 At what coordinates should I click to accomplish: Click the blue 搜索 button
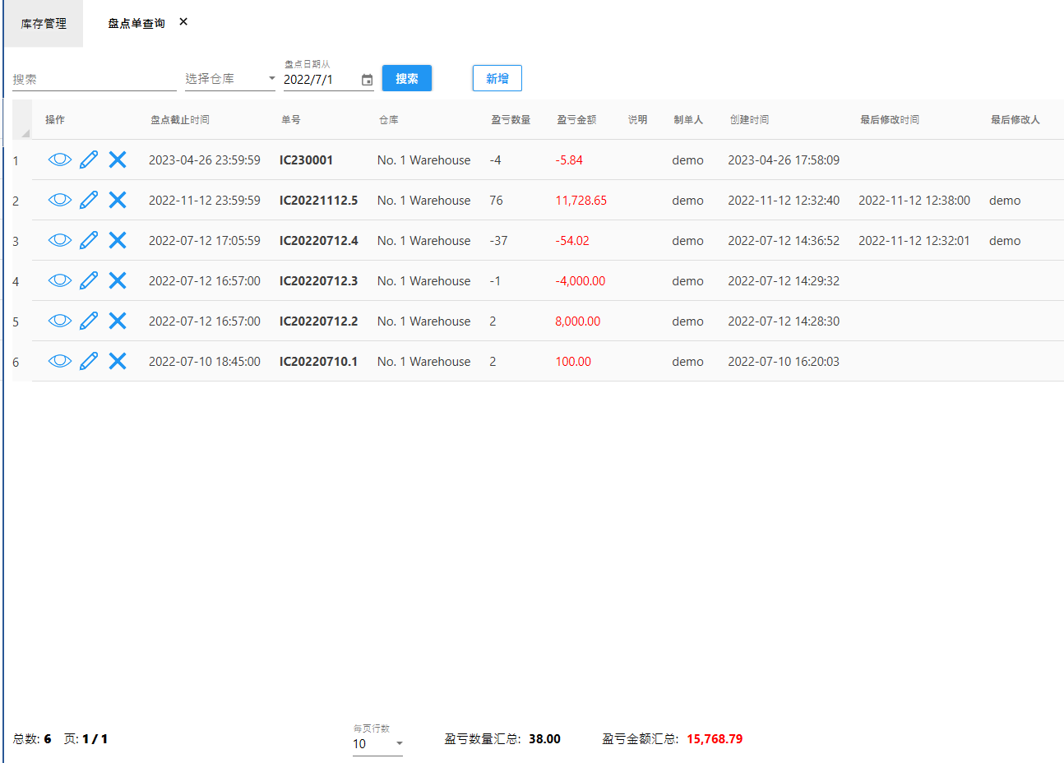pos(406,78)
